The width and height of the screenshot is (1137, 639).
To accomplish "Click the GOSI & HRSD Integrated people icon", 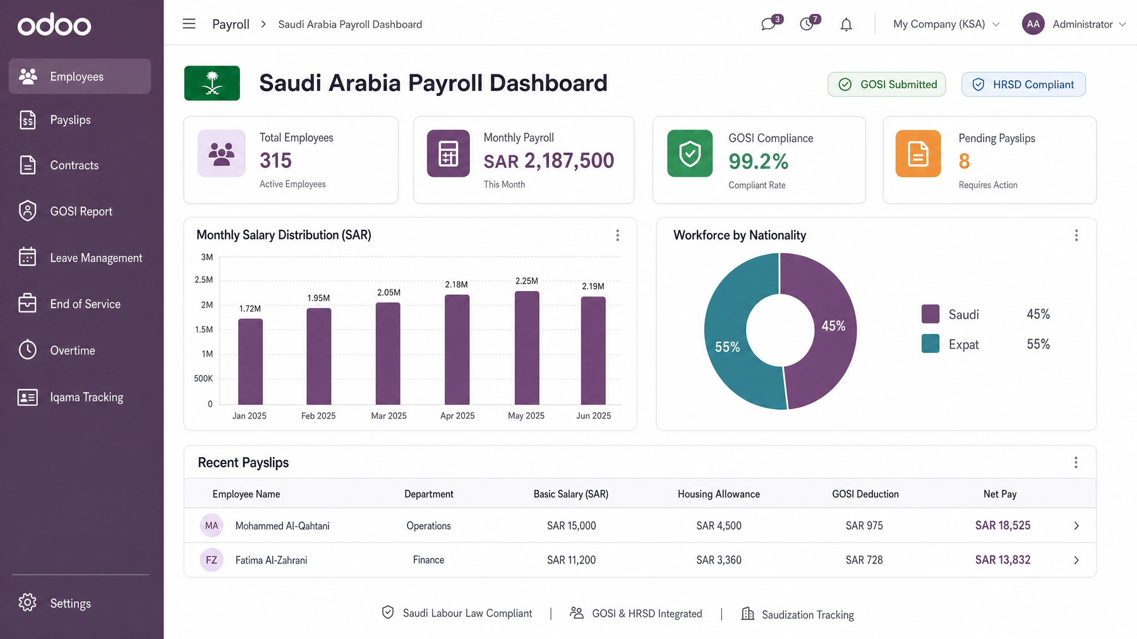I will [x=576, y=612].
